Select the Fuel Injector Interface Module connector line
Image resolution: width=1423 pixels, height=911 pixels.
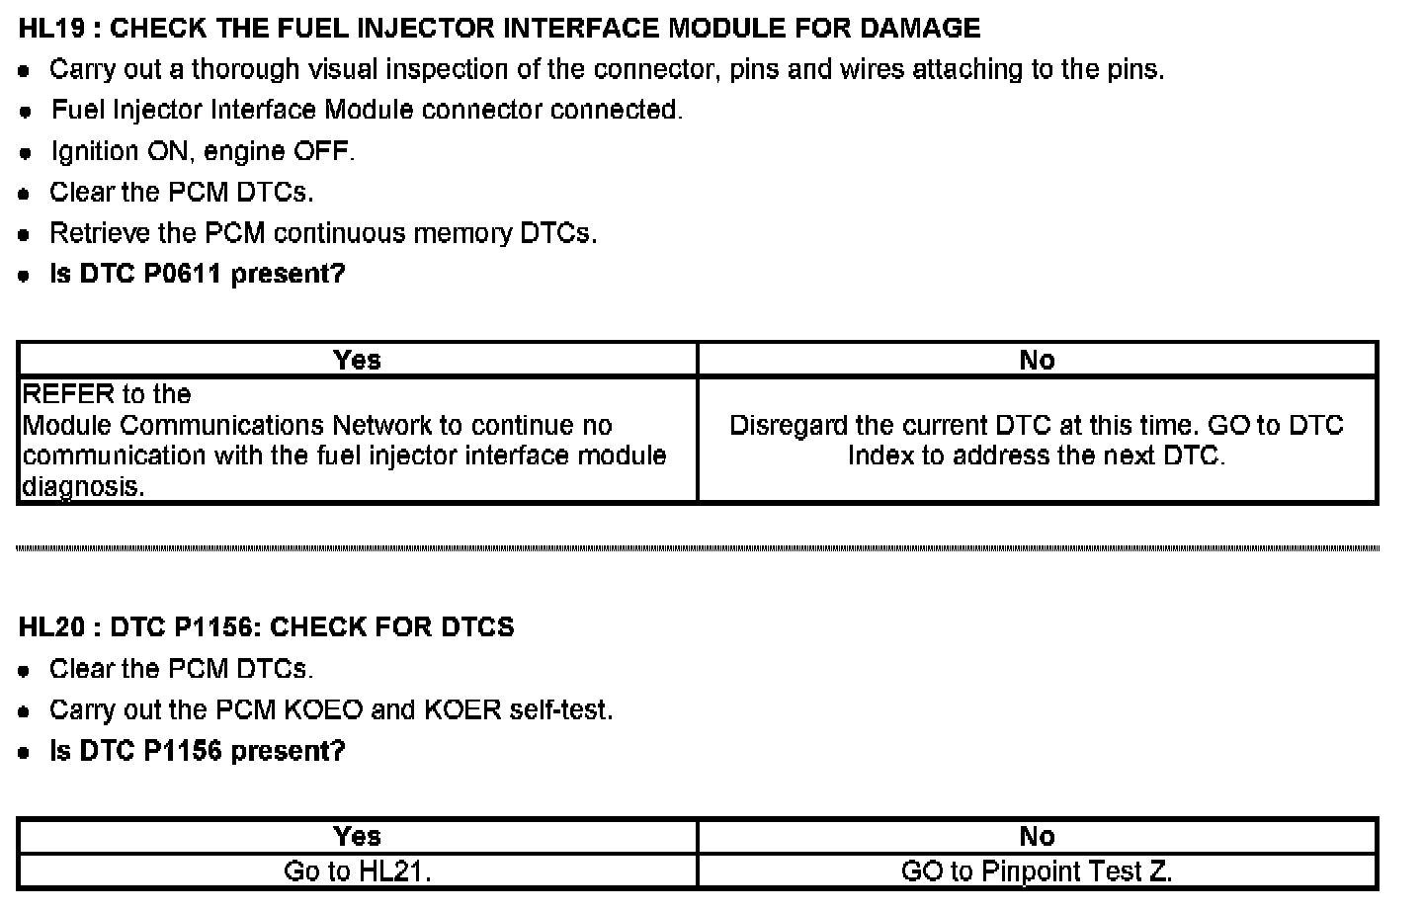click(366, 110)
